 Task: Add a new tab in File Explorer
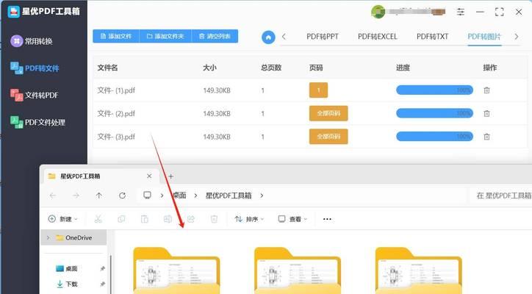tap(170, 176)
